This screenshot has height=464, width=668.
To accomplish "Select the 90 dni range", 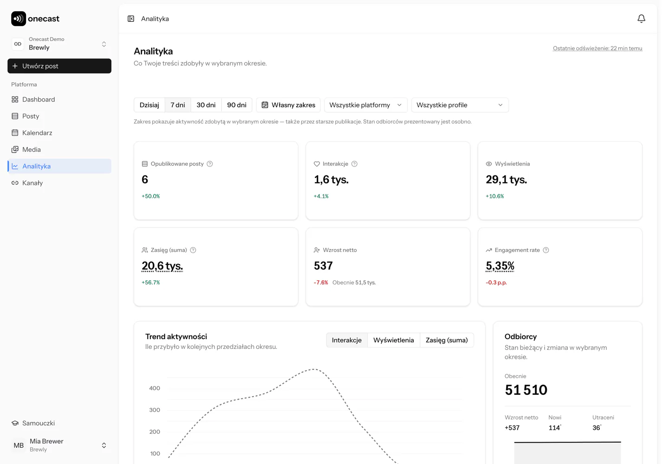I will point(237,105).
